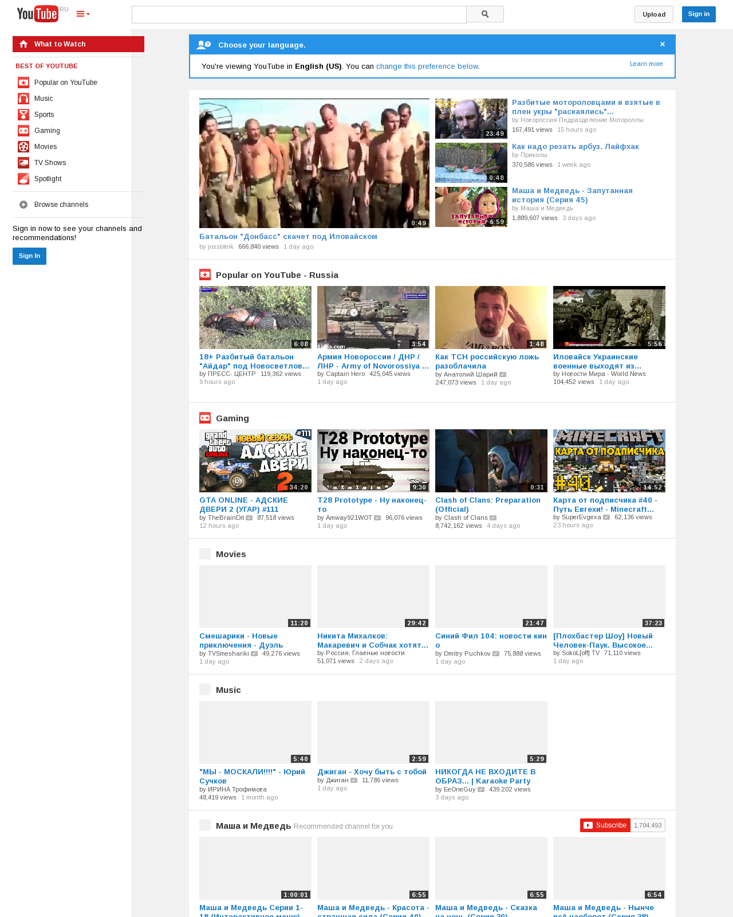
Task: Click the Sports trophy sidebar icon
Action: point(23,115)
